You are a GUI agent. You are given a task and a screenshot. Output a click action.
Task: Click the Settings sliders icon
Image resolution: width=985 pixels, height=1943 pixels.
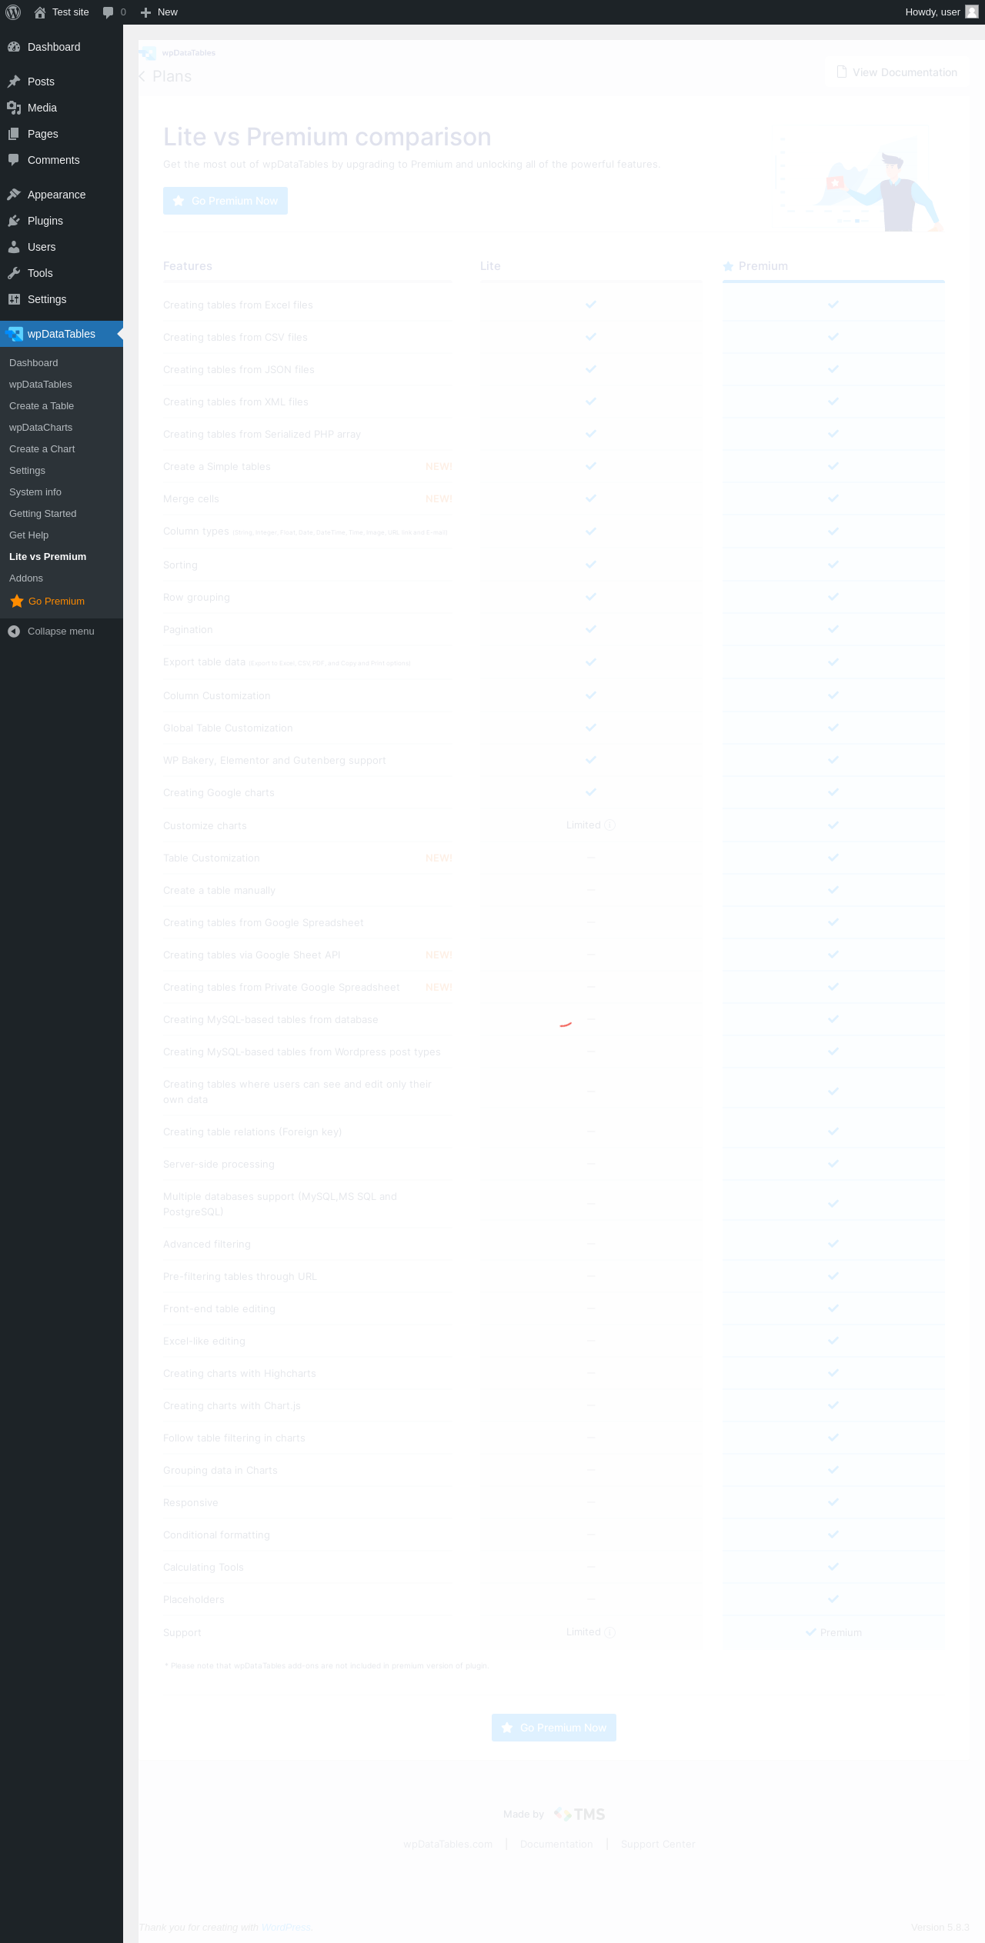14,299
